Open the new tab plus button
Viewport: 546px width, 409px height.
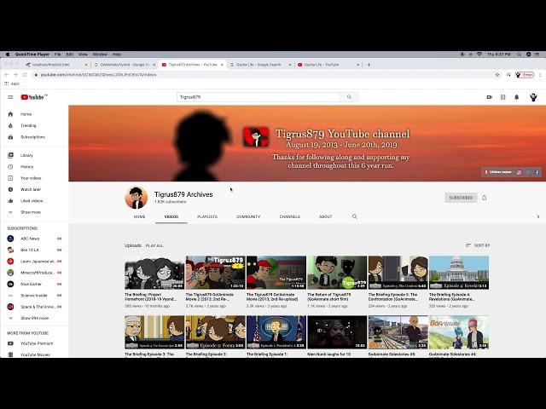pos(369,65)
